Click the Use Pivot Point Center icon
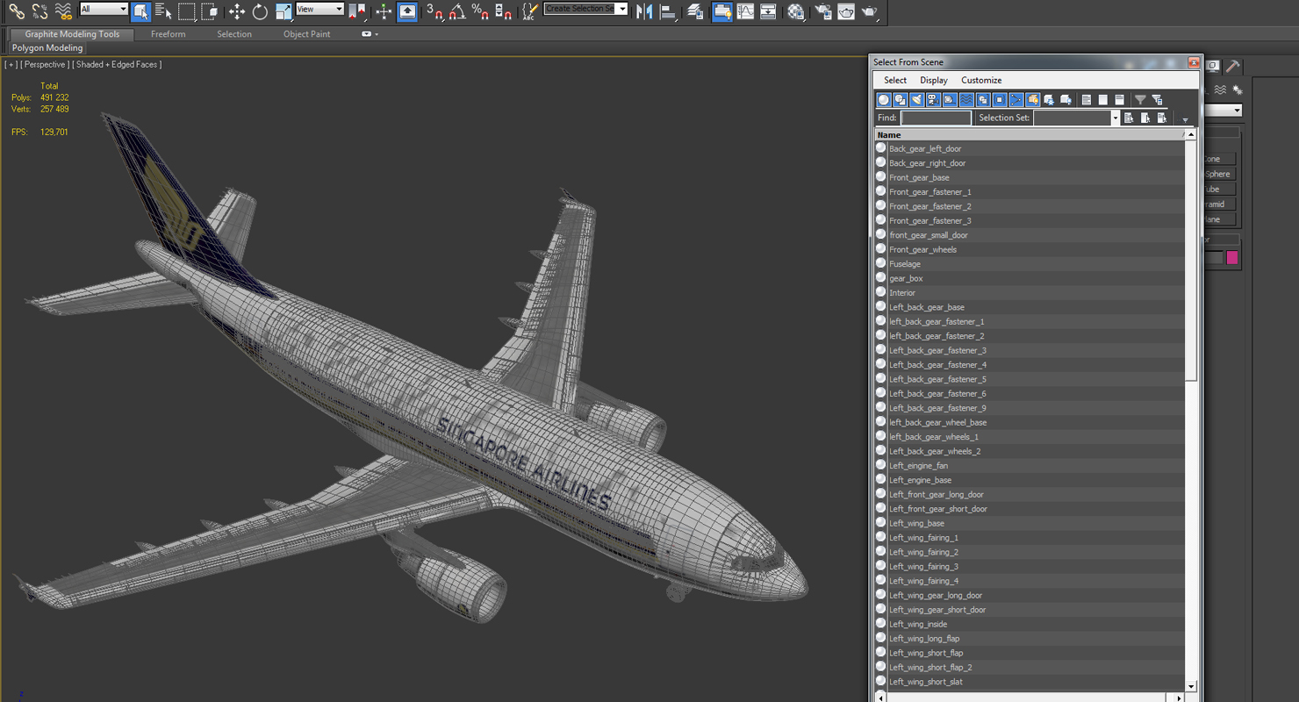The image size is (1299, 702). (356, 11)
